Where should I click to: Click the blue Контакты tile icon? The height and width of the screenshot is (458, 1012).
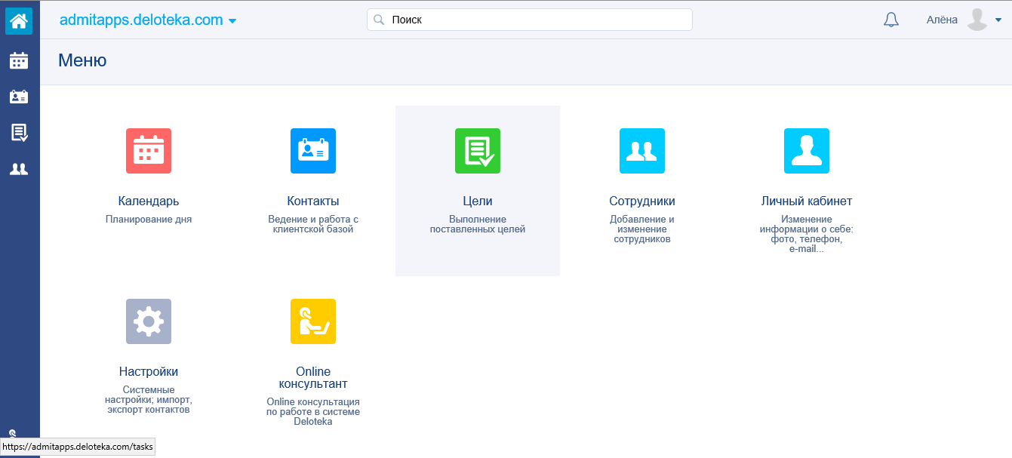313,151
